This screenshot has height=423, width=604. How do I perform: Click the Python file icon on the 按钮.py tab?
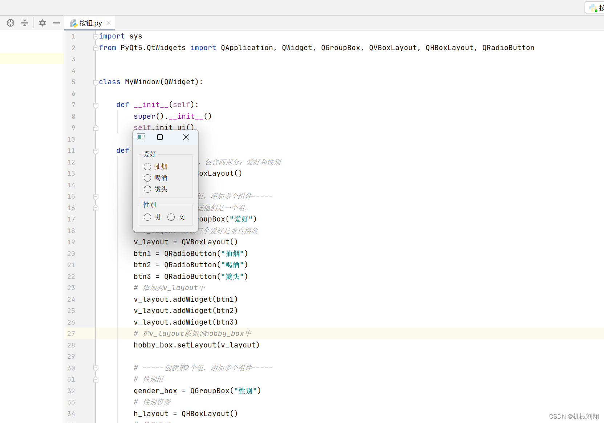tap(73, 23)
